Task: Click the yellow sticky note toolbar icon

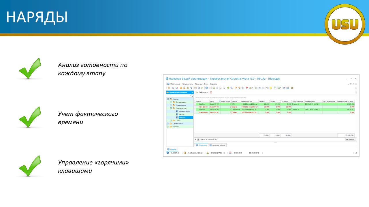Action: pos(271,88)
